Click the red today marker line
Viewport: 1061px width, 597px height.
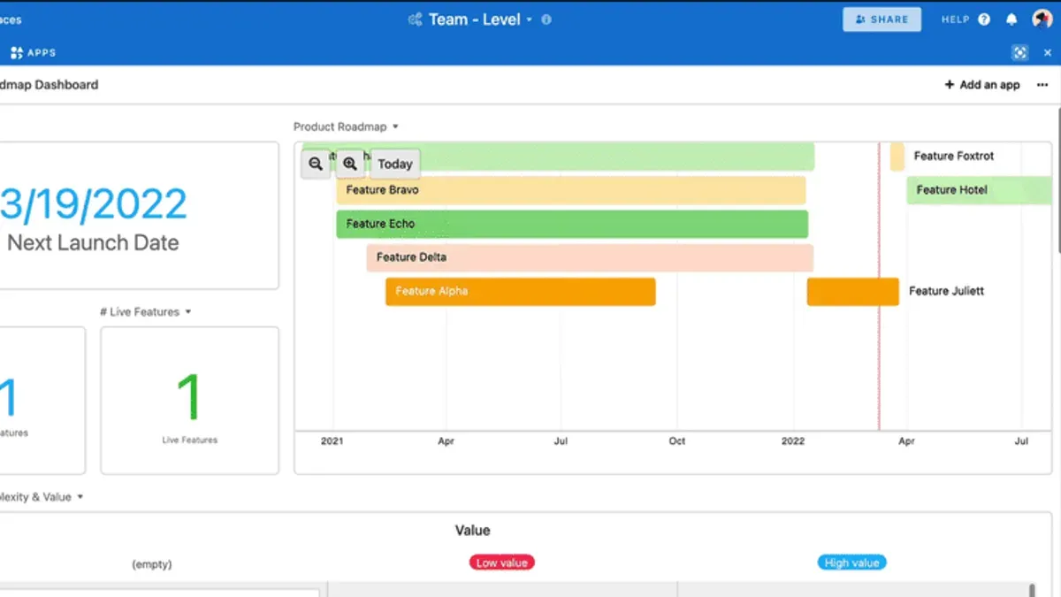click(x=879, y=287)
